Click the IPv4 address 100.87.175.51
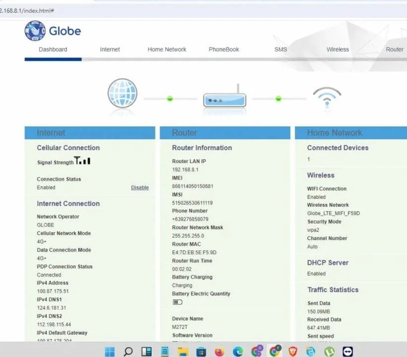Image resolution: width=407 pixels, height=357 pixels. (x=52, y=291)
